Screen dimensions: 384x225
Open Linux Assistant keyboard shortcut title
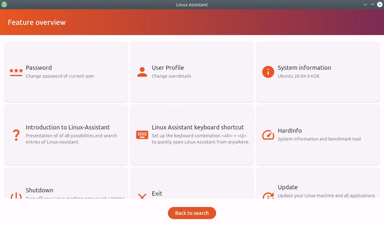point(198,127)
